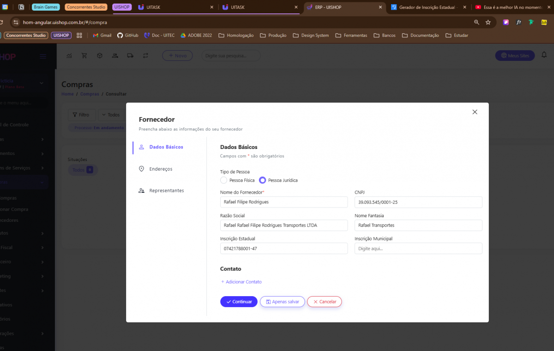This screenshot has height=351, width=554.
Task: Select the Pessoa Física radio option
Action: click(224, 180)
